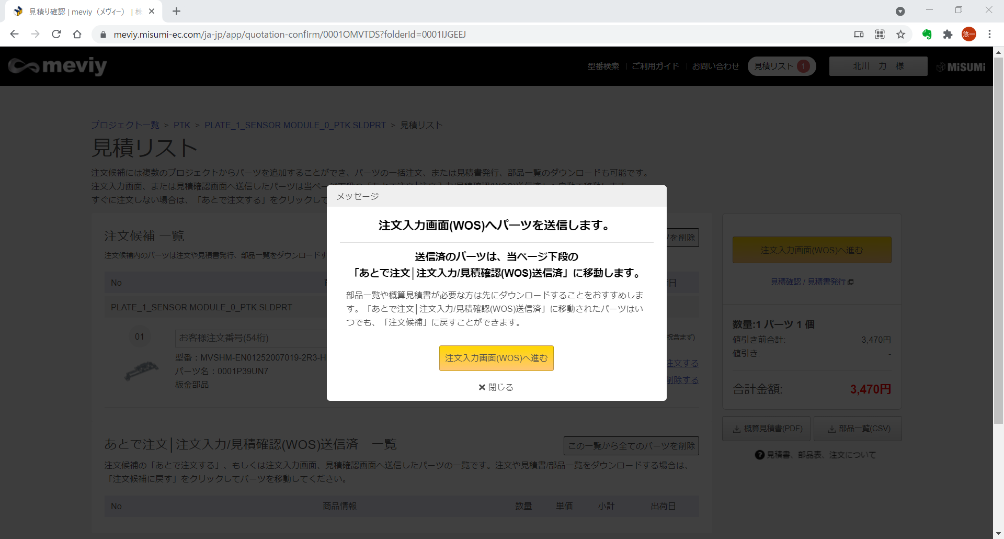1004x539 pixels.
Task: Click the MISUMI logo in header
Action: pyautogui.click(x=961, y=66)
